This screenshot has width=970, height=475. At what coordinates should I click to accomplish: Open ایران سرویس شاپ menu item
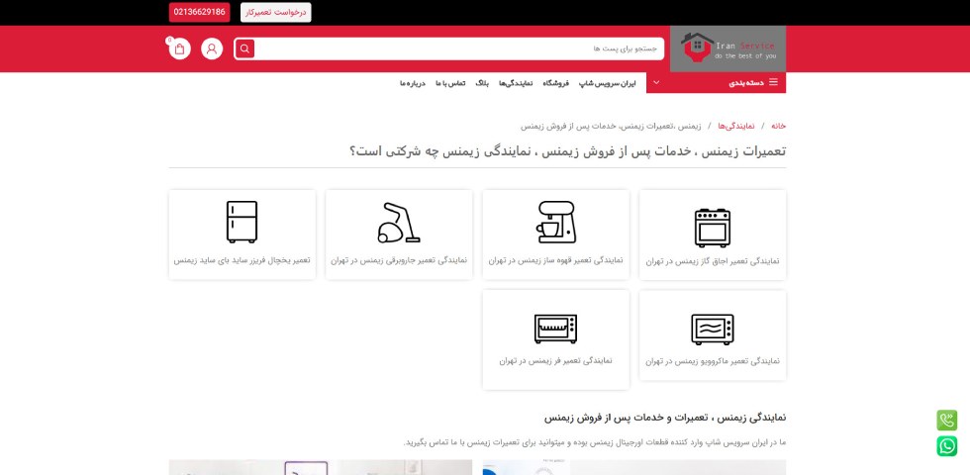pyautogui.click(x=607, y=83)
